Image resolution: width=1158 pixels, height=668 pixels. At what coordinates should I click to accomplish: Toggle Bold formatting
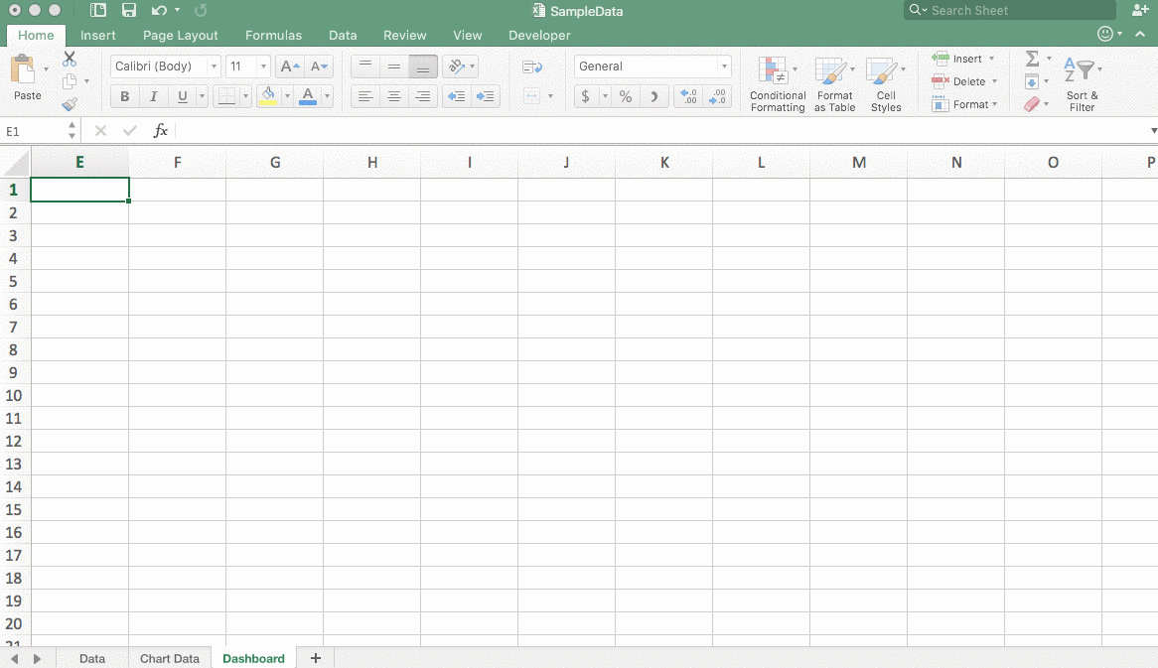point(124,96)
